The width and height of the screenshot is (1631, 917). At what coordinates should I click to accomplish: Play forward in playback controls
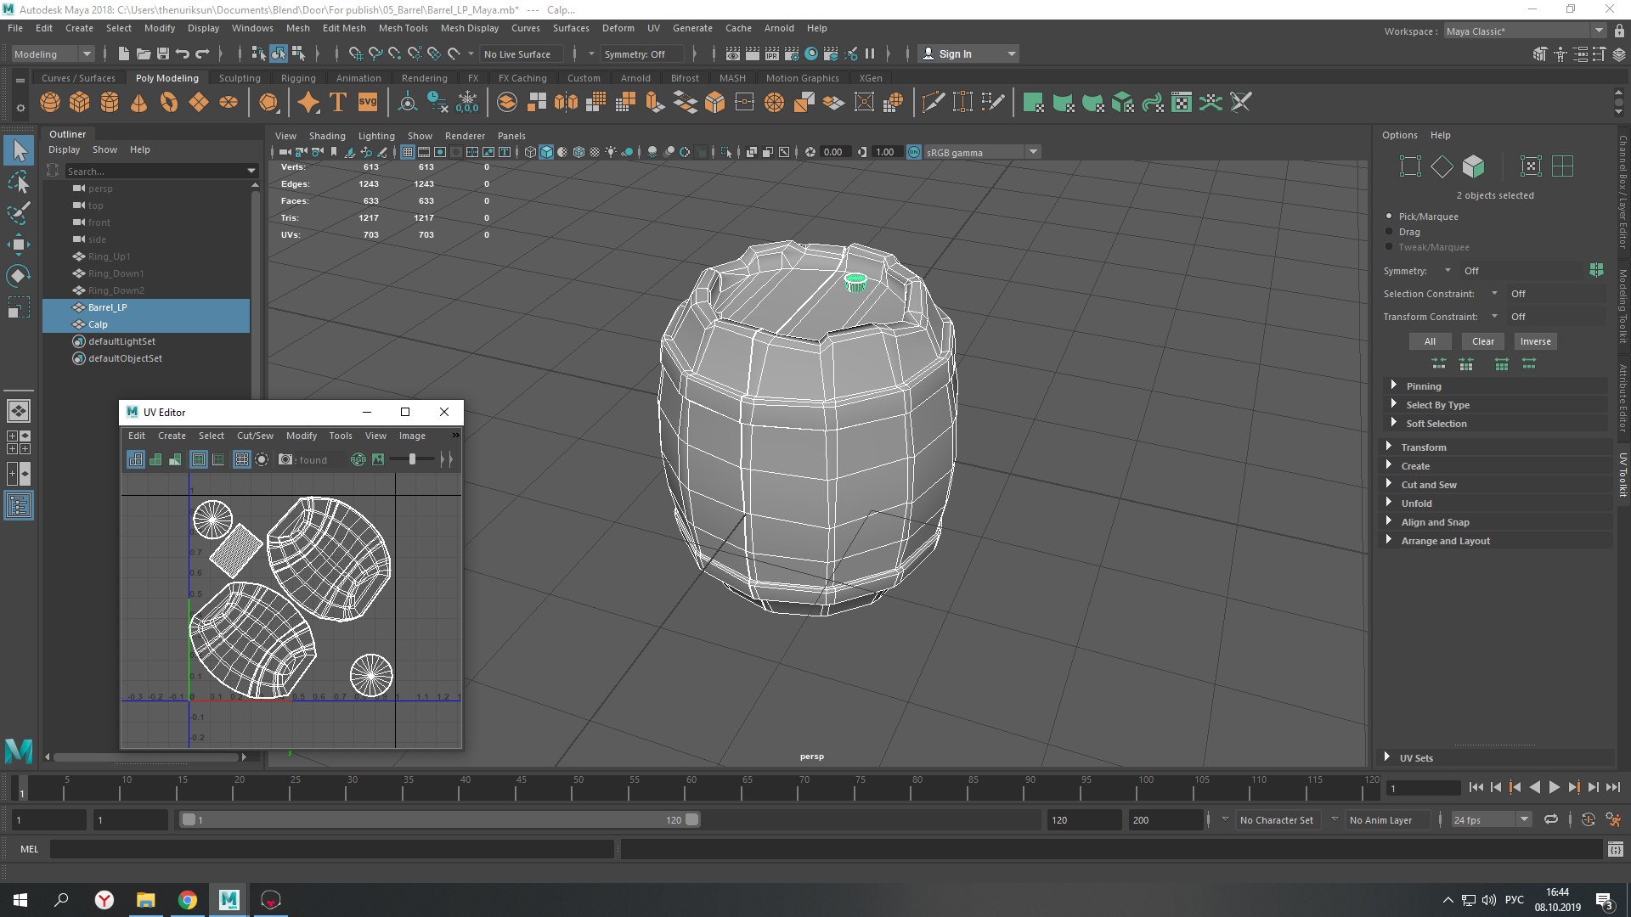point(1555,787)
